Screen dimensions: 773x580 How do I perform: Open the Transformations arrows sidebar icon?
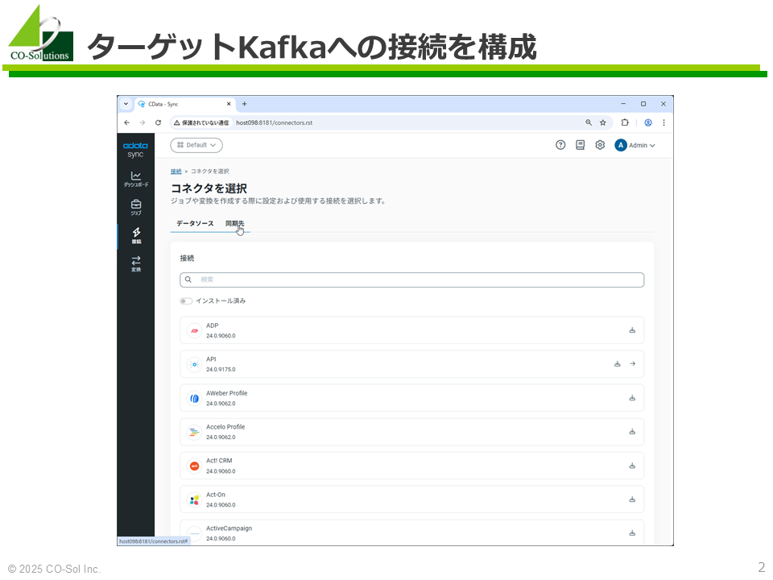136,263
